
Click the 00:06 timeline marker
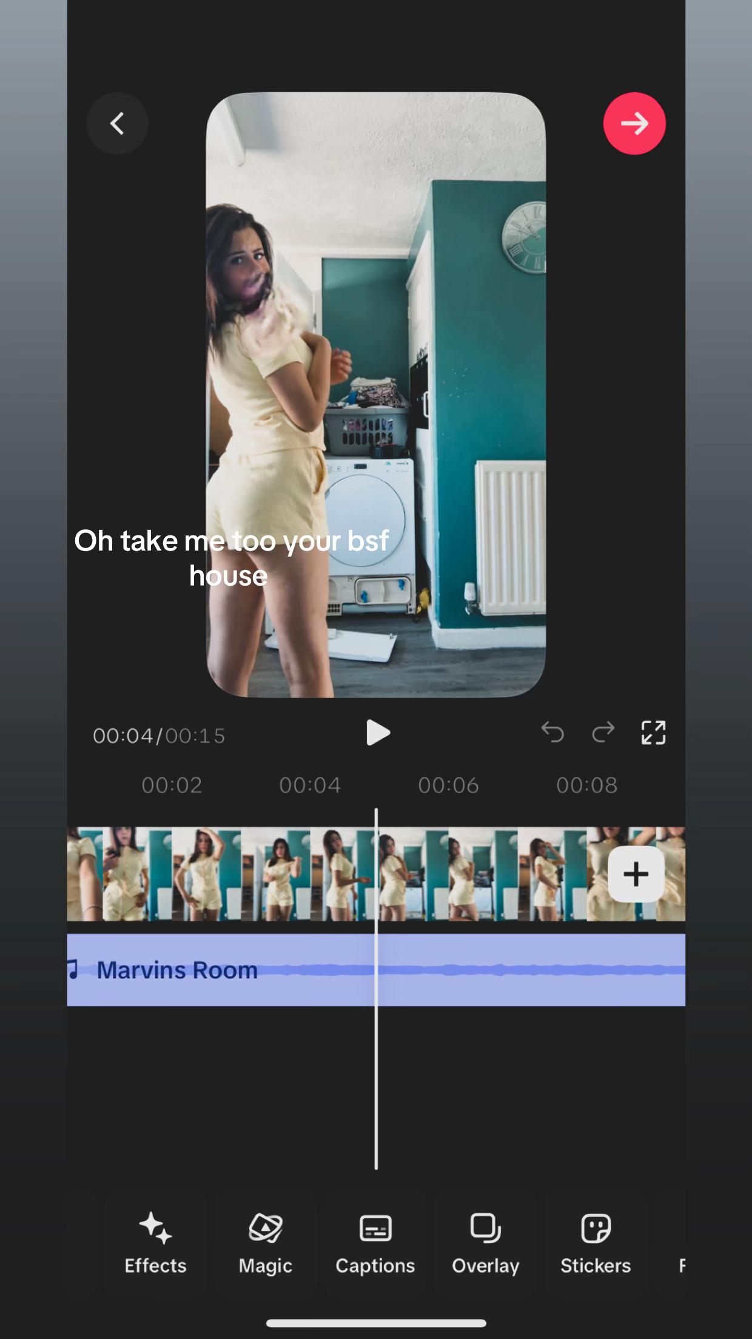pos(448,785)
